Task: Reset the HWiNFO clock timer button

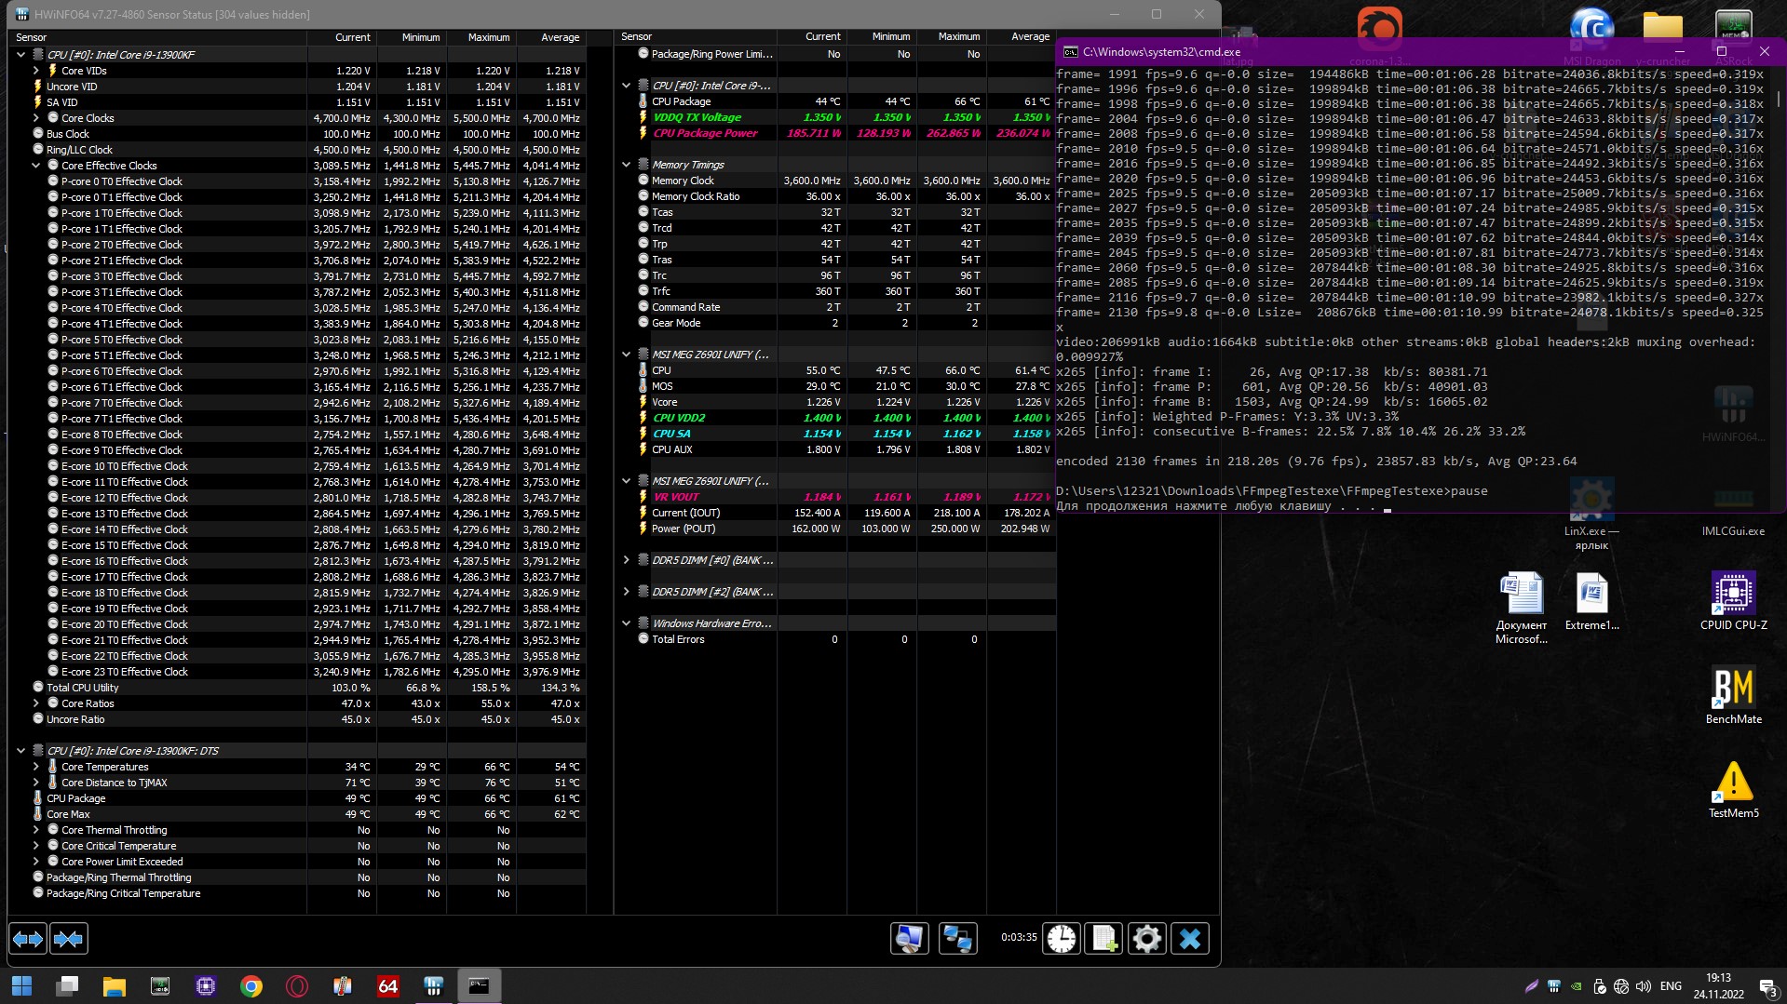Action: click(x=1061, y=938)
